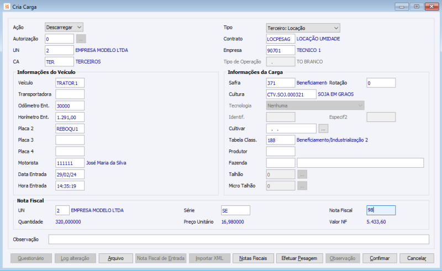Expand the Tipo dropdown showing Terceiro: Locação
Image resolution: width=442 pixels, height=271 pixels.
[x=303, y=28]
